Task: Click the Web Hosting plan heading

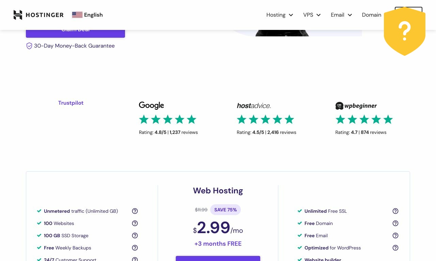Action: (x=218, y=191)
